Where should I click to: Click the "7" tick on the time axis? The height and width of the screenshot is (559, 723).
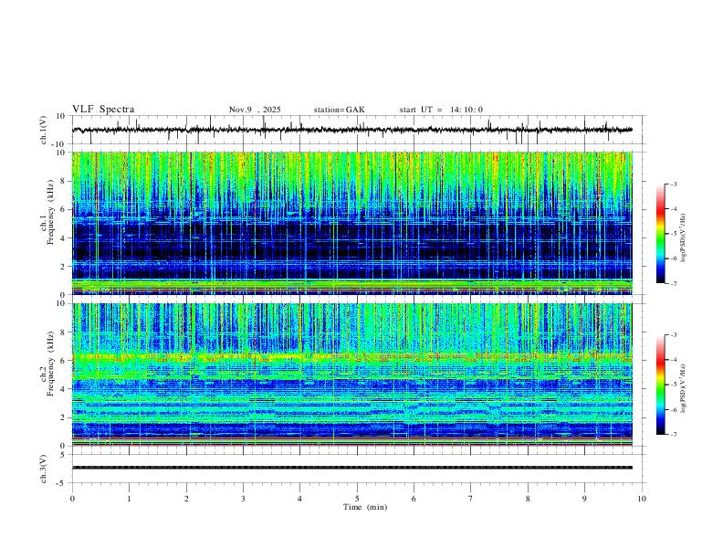point(471,499)
